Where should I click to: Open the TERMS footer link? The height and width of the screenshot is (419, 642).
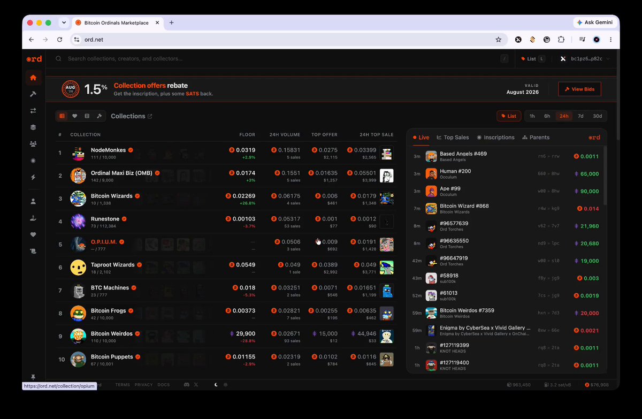pos(123,385)
